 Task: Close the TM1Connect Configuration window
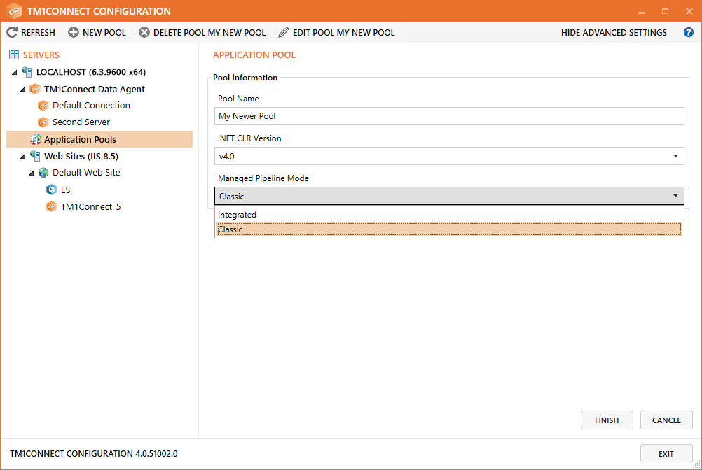point(689,11)
